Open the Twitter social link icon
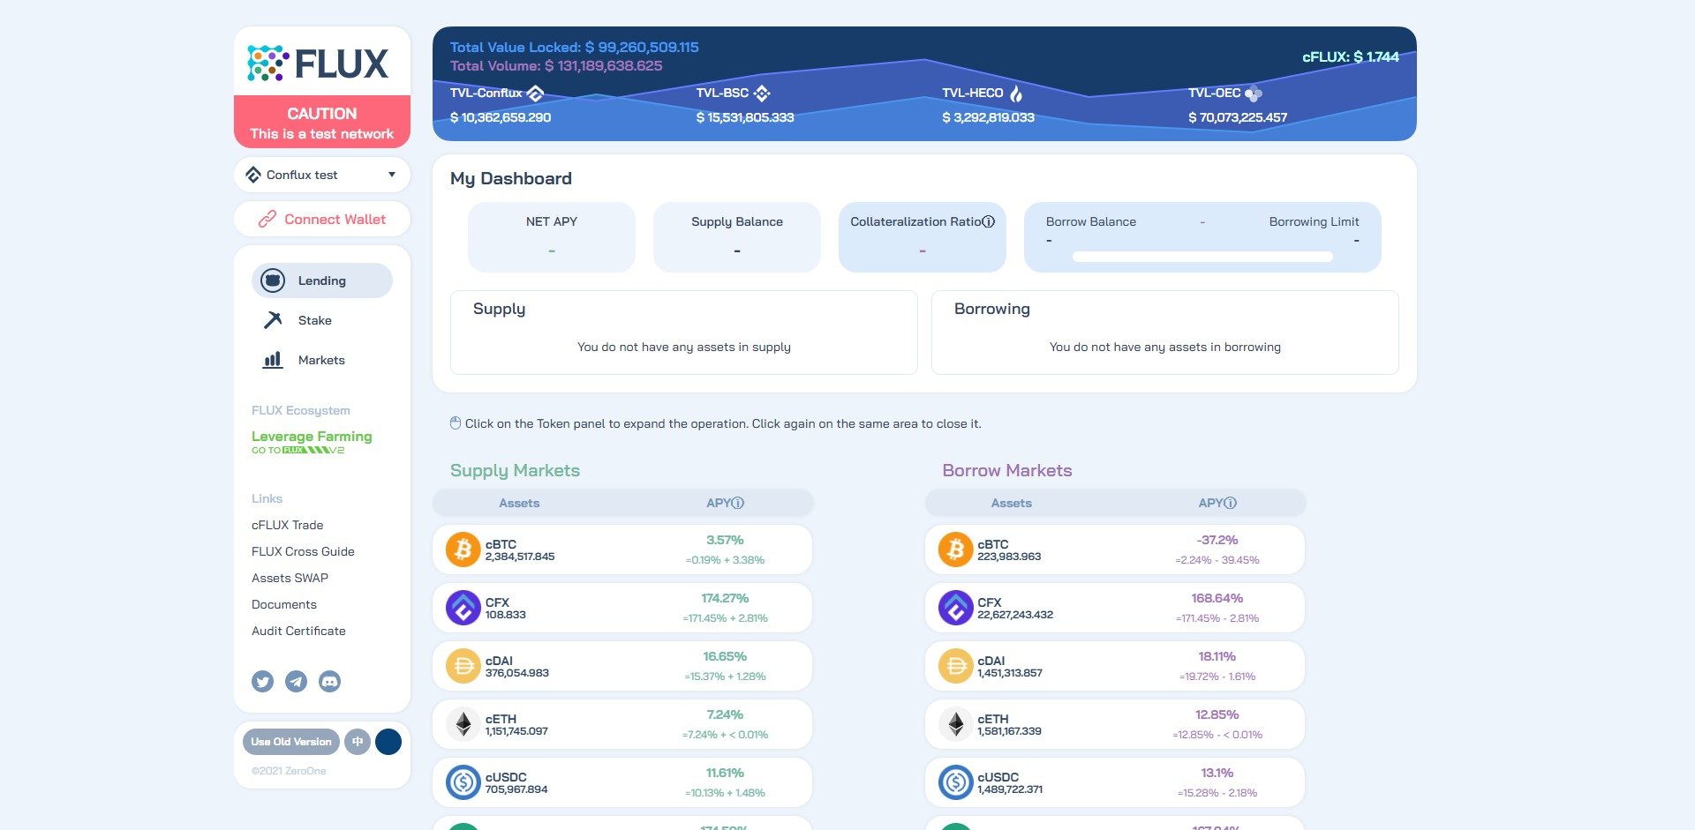The width and height of the screenshot is (1695, 830). point(262,681)
